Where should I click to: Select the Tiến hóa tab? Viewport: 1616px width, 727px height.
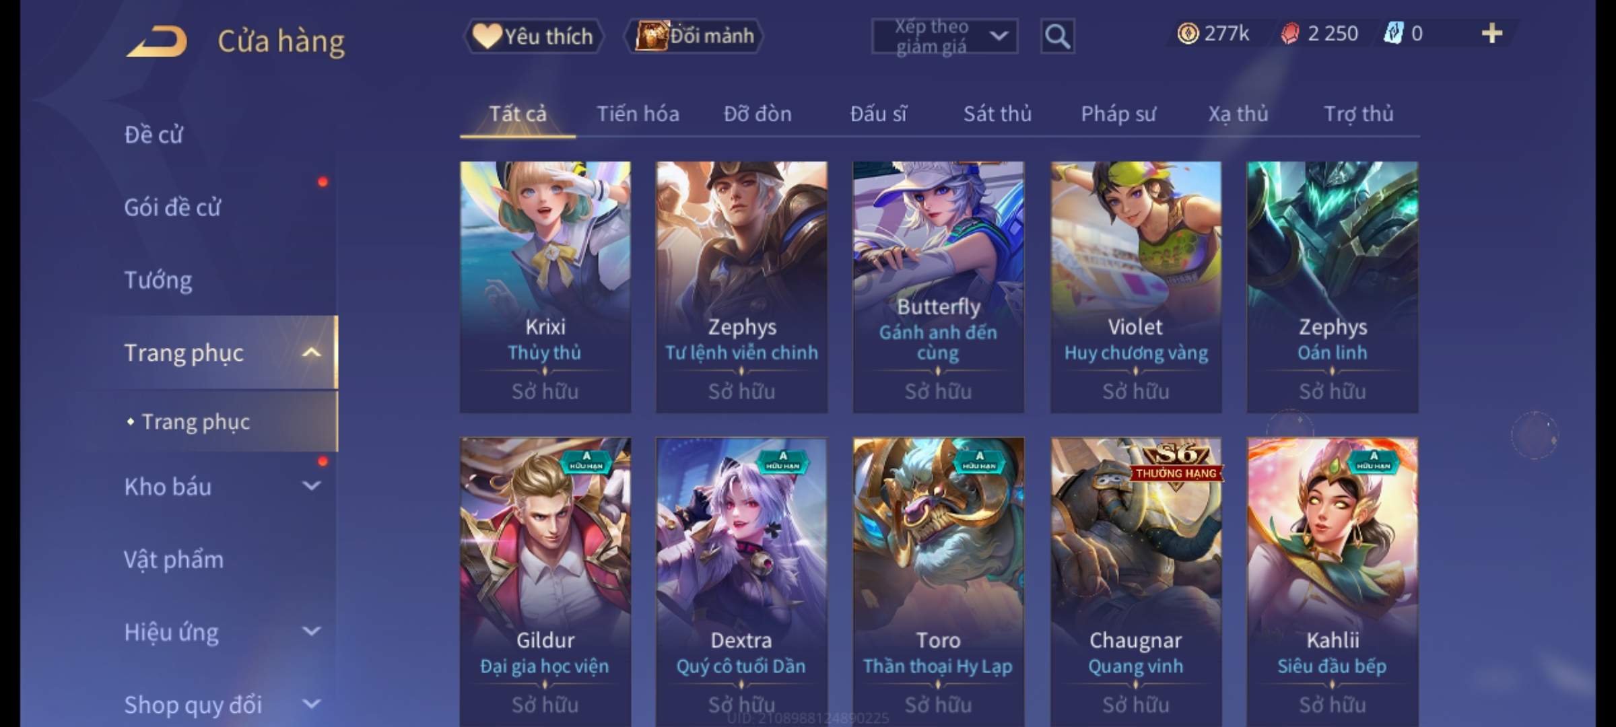point(638,114)
